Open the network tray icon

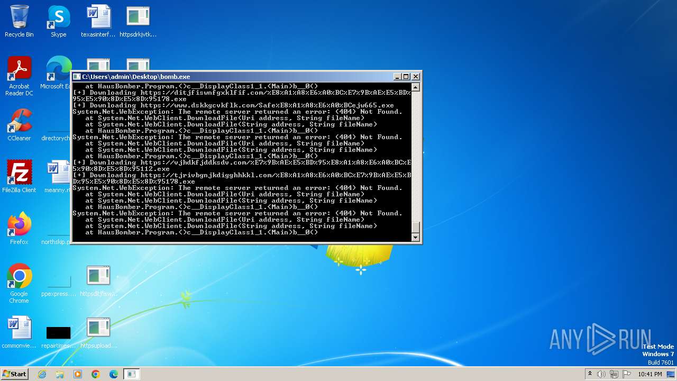[614, 374]
